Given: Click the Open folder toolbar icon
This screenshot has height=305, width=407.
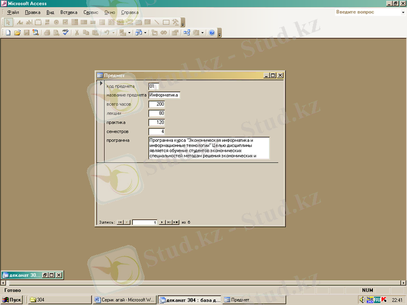Looking at the screenshot, I should click(17, 33).
